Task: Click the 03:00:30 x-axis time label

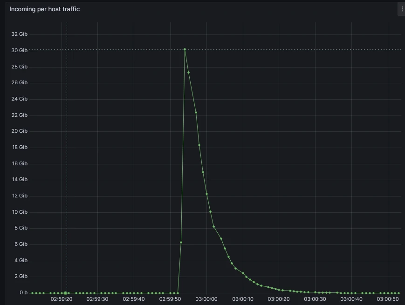Action: tap(315, 299)
